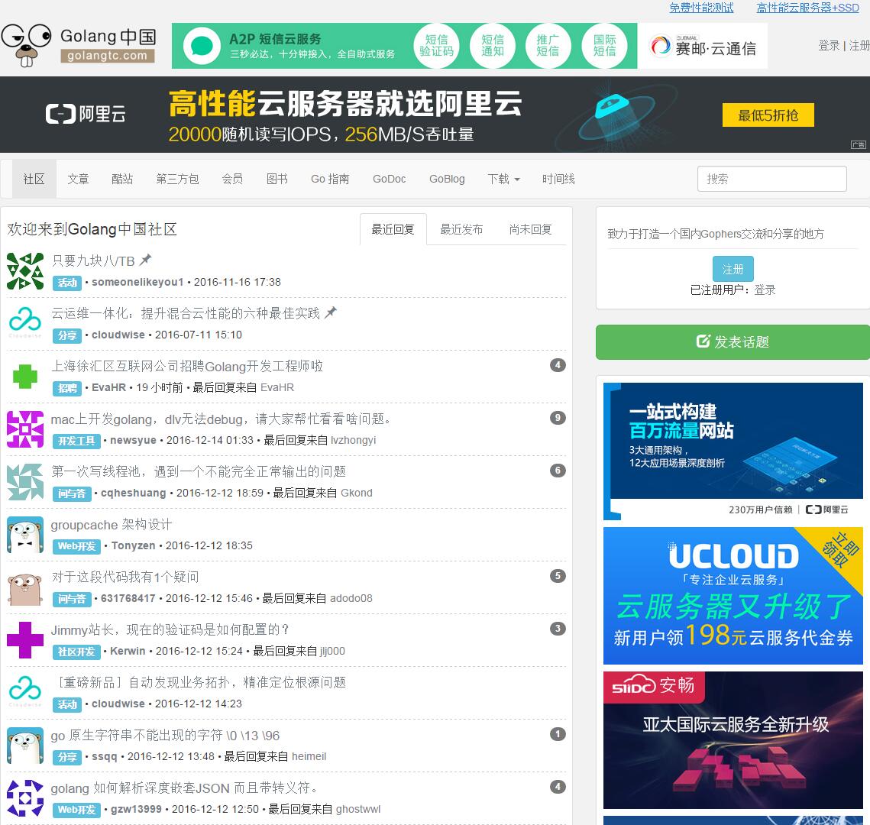The height and width of the screenshot is (825, 870).
Task: Open topic groupcache 架构设计
Action: [x=112, y=524]
